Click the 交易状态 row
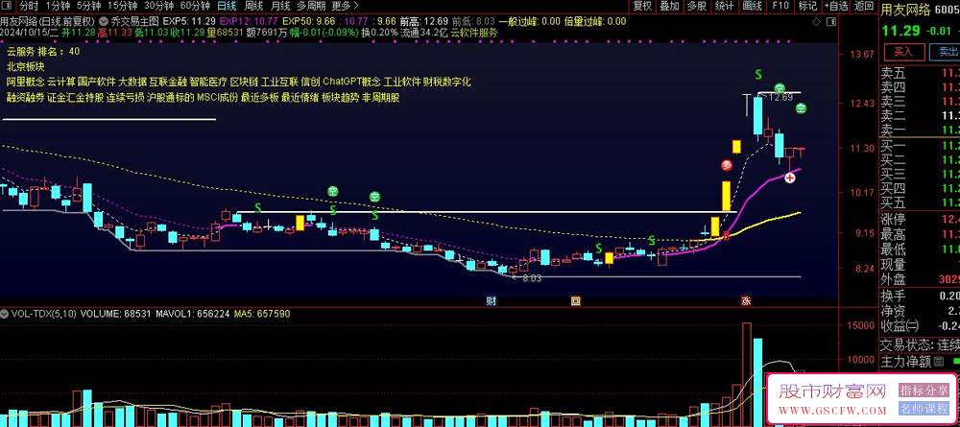The image size is (960, 427). [920, 345]
